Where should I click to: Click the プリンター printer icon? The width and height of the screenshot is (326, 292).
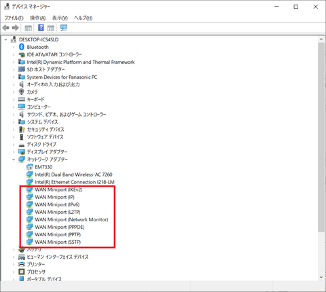click(x=22, y=264)
